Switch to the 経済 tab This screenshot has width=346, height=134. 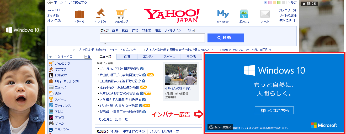click(127, 57)
